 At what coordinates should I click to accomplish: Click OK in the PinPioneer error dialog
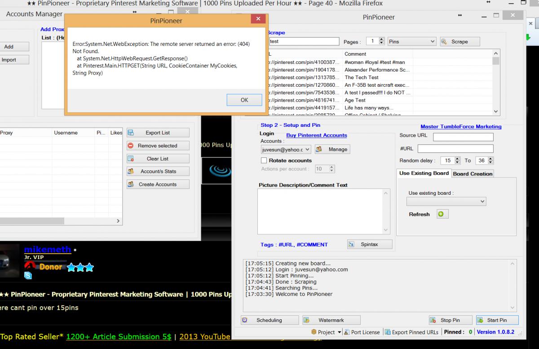point(244,100)
